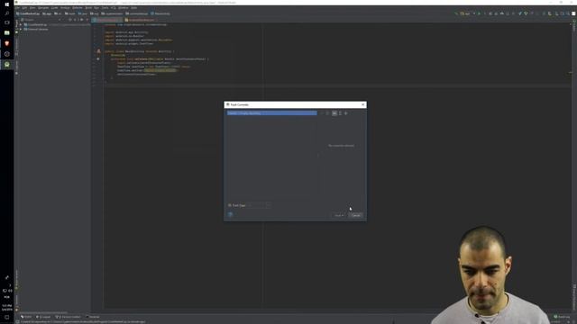Viewport: 577px width, 324px height.
Task: Click the Windows search taskbar icon
Action: coord(6,13)
